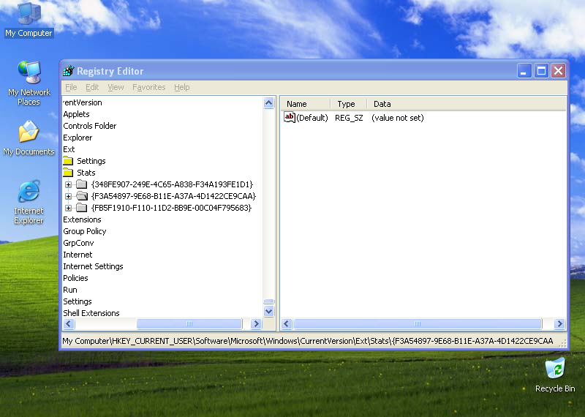The height and width of the screenshot is (417, 585).
Task: Click the (value not set) data cell
Action: point(398,118)
